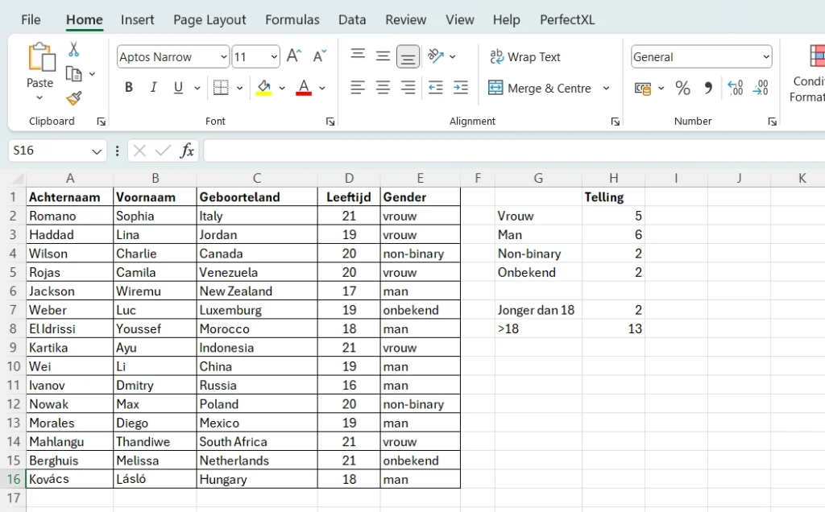This screenshot has height=512, width=825.
Task: Apply Comma number style
Action: click(707, 89)
